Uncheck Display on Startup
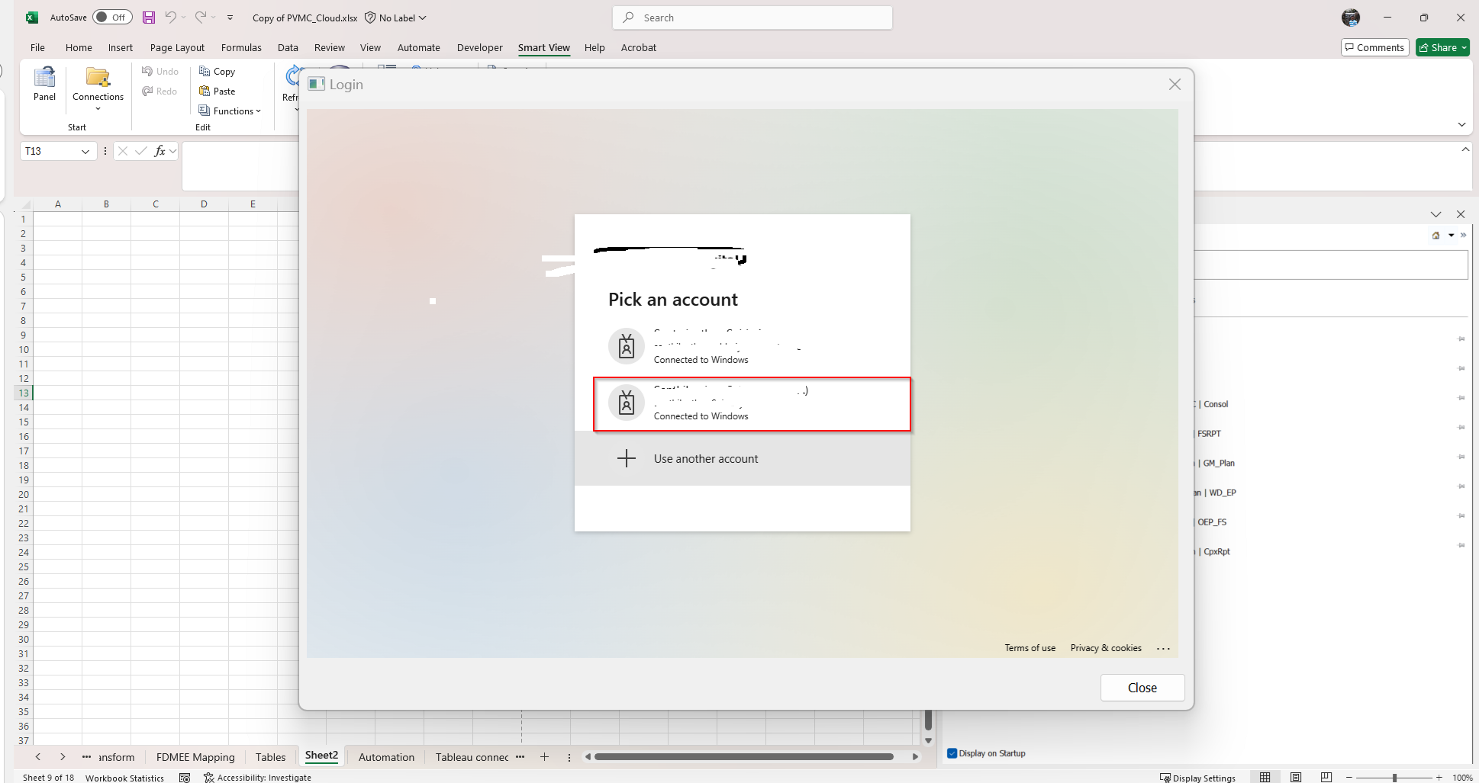 [952, 753]
